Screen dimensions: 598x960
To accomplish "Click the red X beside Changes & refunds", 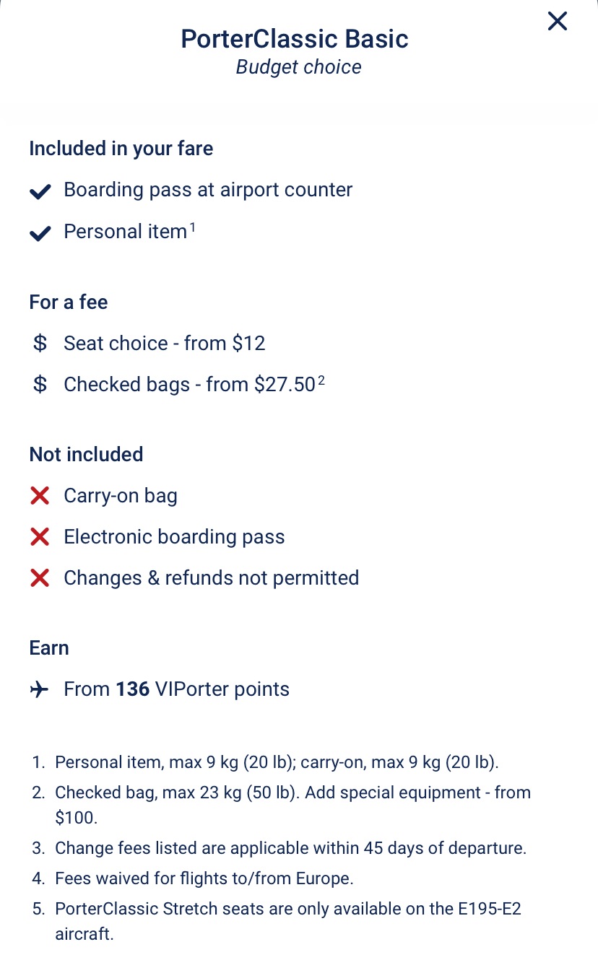I will pos(40,578).
